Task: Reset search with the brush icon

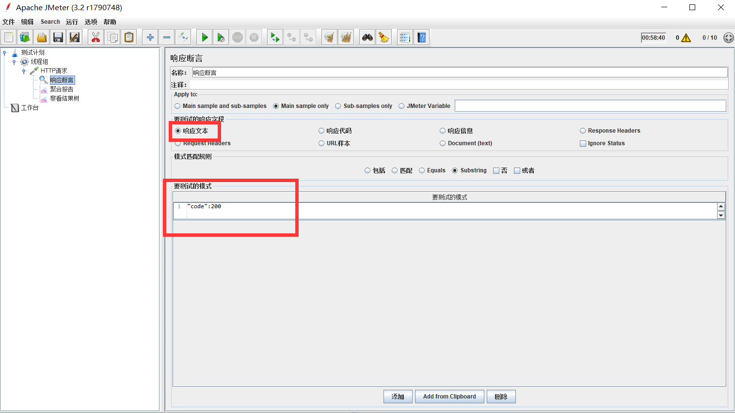Action: (x=384, y=37)
